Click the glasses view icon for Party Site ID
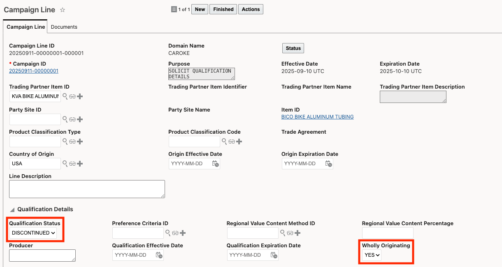Viewport: 502px width, 267px height. [x=72, y=119]
